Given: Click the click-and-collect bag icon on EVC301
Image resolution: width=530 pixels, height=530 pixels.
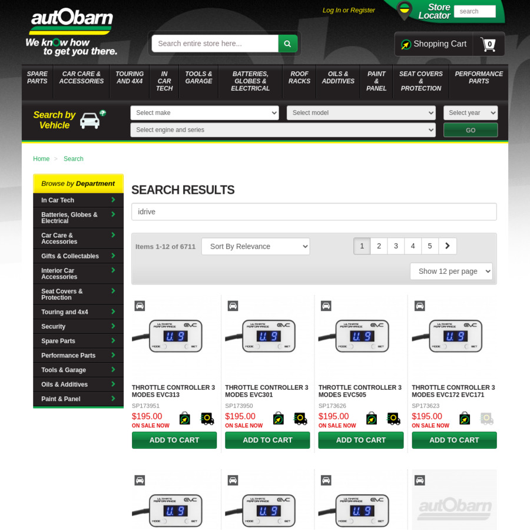Looking at the screenshot, I should pyautogui.click(x=278, y=418).
